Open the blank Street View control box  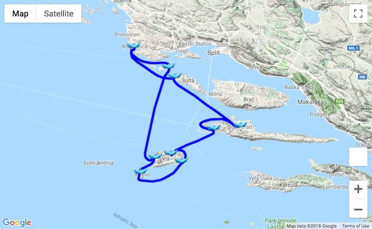[358, 157]
